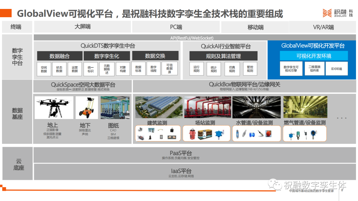358x201 pixels.
Task: Select the 仿真规则 box
Action: coord(232,69)
